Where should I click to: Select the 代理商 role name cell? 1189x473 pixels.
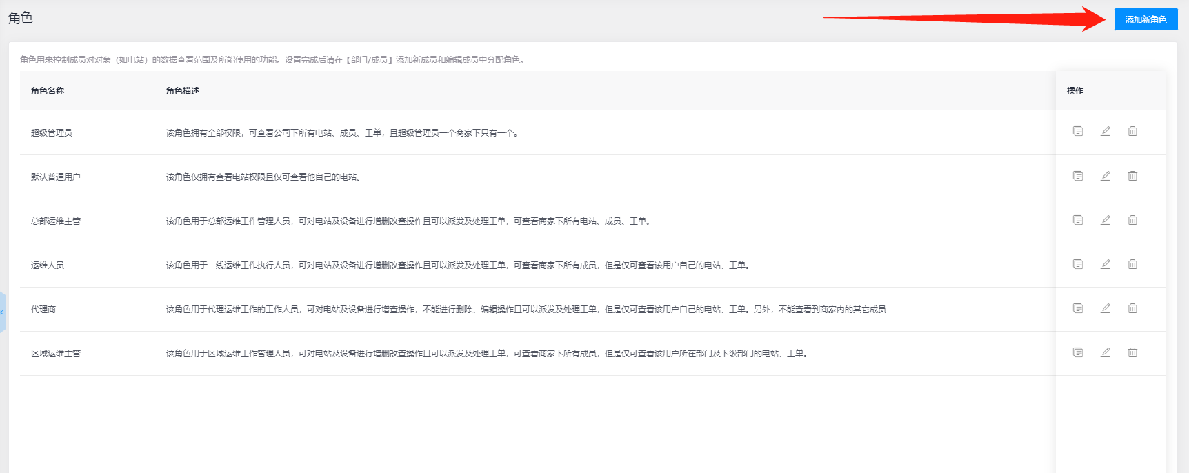click(43, 310)
